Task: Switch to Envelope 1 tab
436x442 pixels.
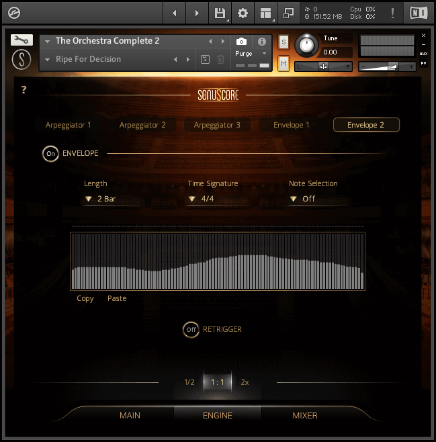Action: click(292, 125)
